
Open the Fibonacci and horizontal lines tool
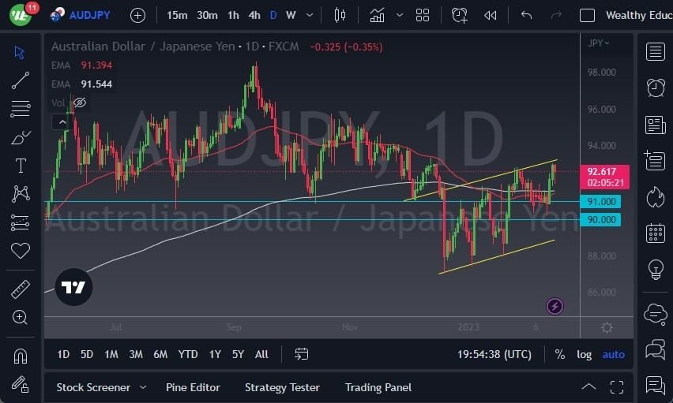click(x=21, y=109)
